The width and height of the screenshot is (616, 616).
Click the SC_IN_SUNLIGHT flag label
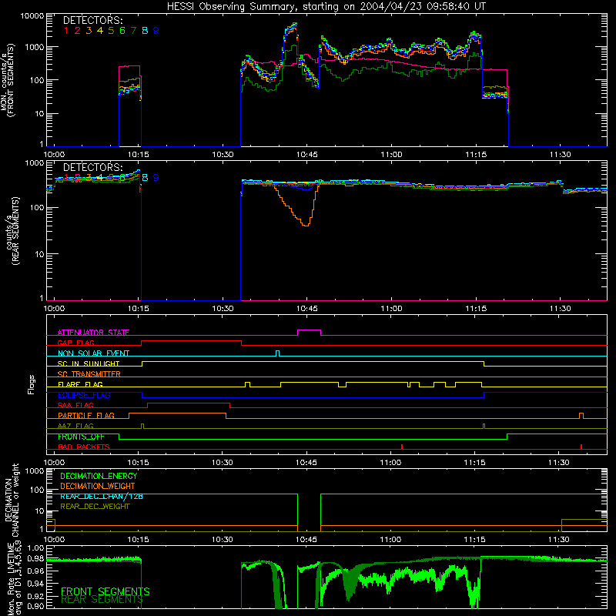point(89,363)
